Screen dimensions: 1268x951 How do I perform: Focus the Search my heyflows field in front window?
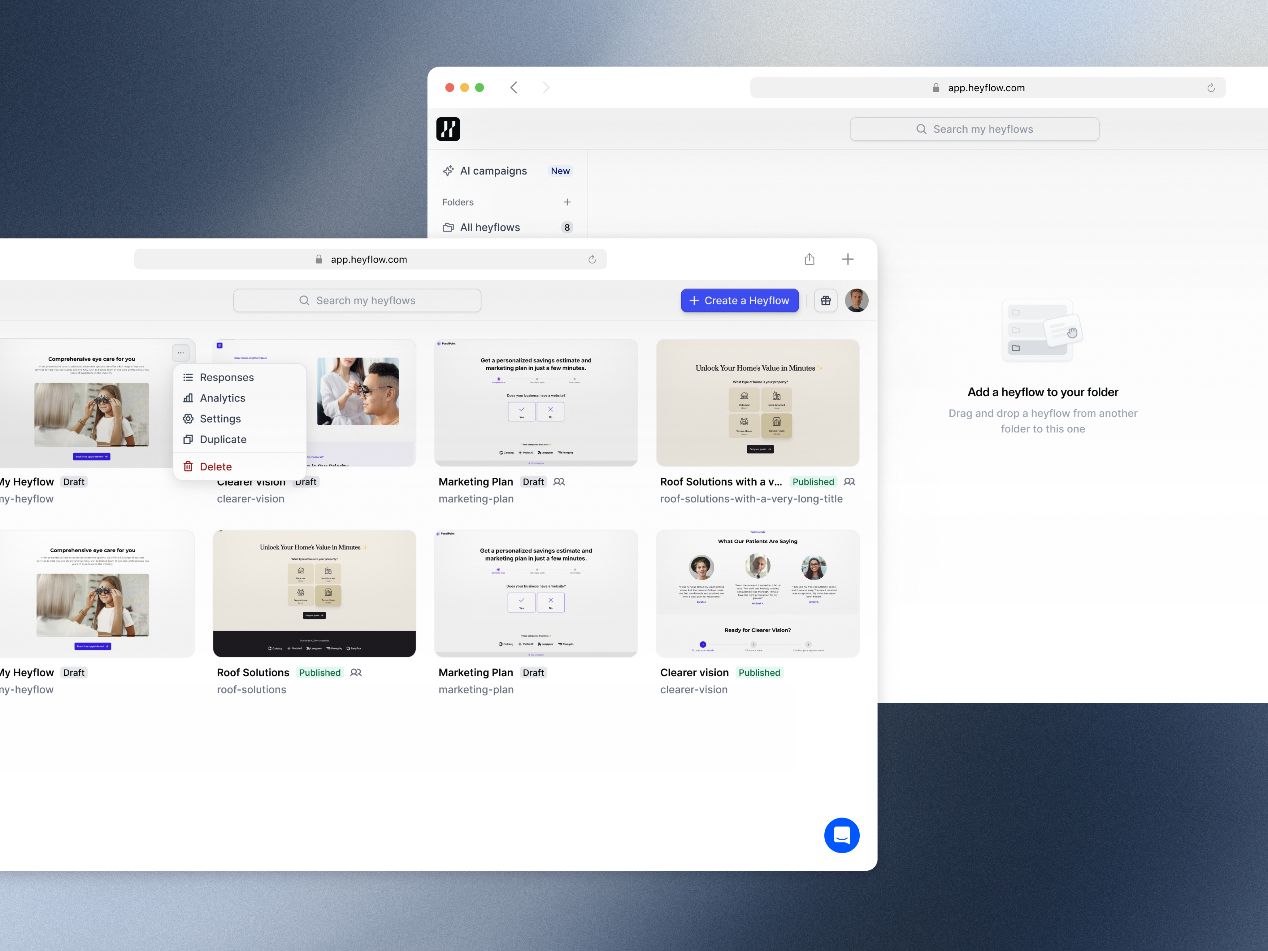point(357,300)
